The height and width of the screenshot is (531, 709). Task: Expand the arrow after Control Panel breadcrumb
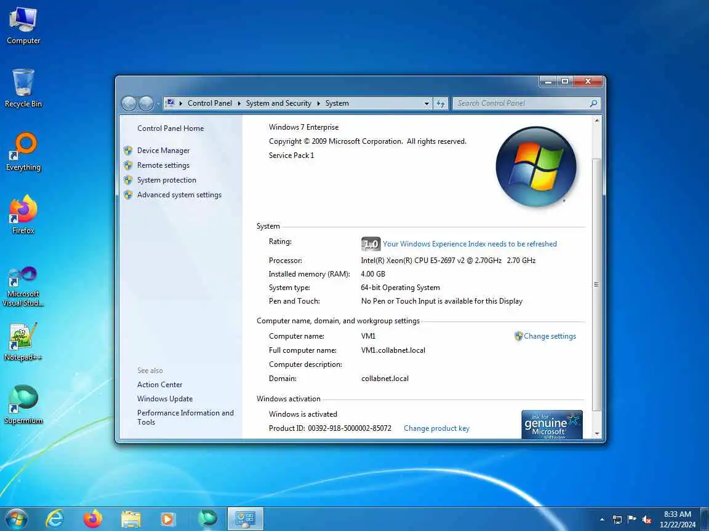tap(239, 103)
